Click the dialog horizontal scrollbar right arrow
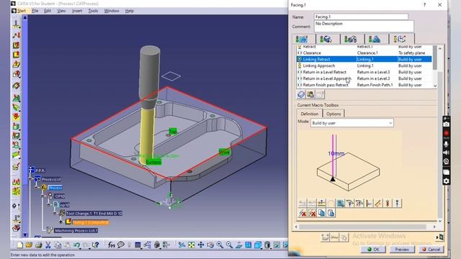This screenshot has height=259, width=461. coord(434,227)
